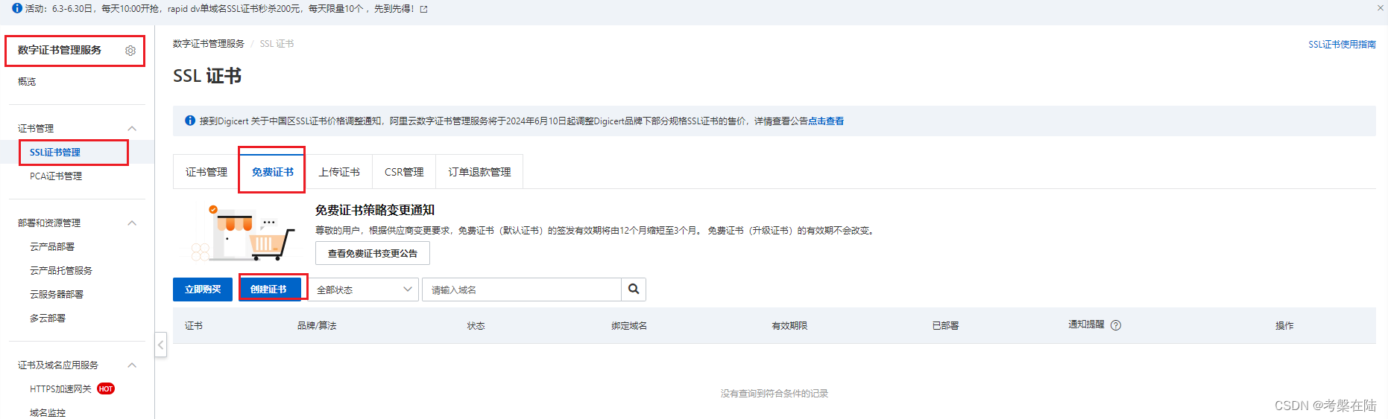This screenshot has width=1388, height=419.
Task: Click help icon next to 通知提醒
Action: coord(1116,325)
